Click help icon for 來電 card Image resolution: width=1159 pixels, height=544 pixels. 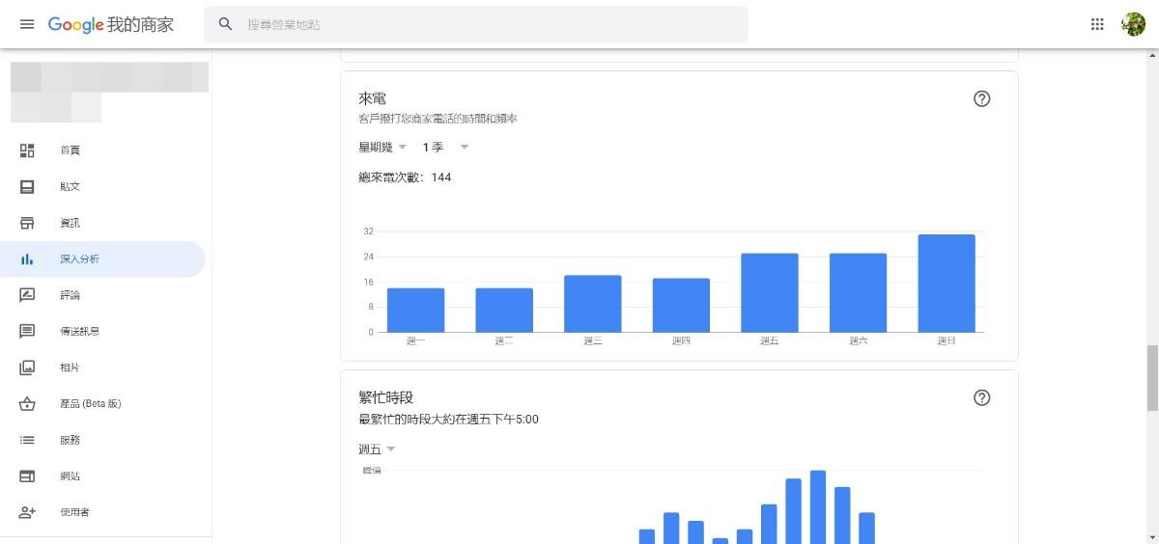[982, 98]
